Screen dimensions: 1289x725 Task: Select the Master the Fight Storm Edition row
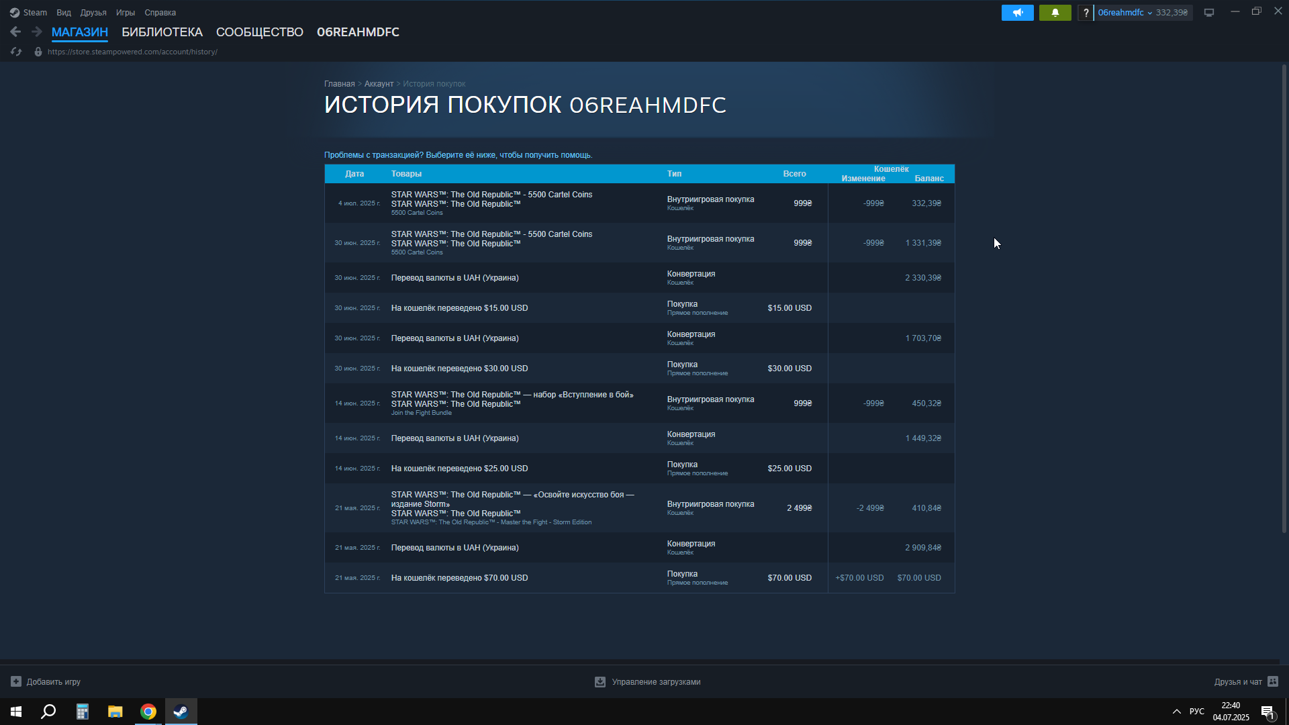coord(639,507)
